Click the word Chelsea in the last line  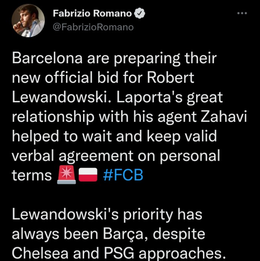[x=40, y=253]
